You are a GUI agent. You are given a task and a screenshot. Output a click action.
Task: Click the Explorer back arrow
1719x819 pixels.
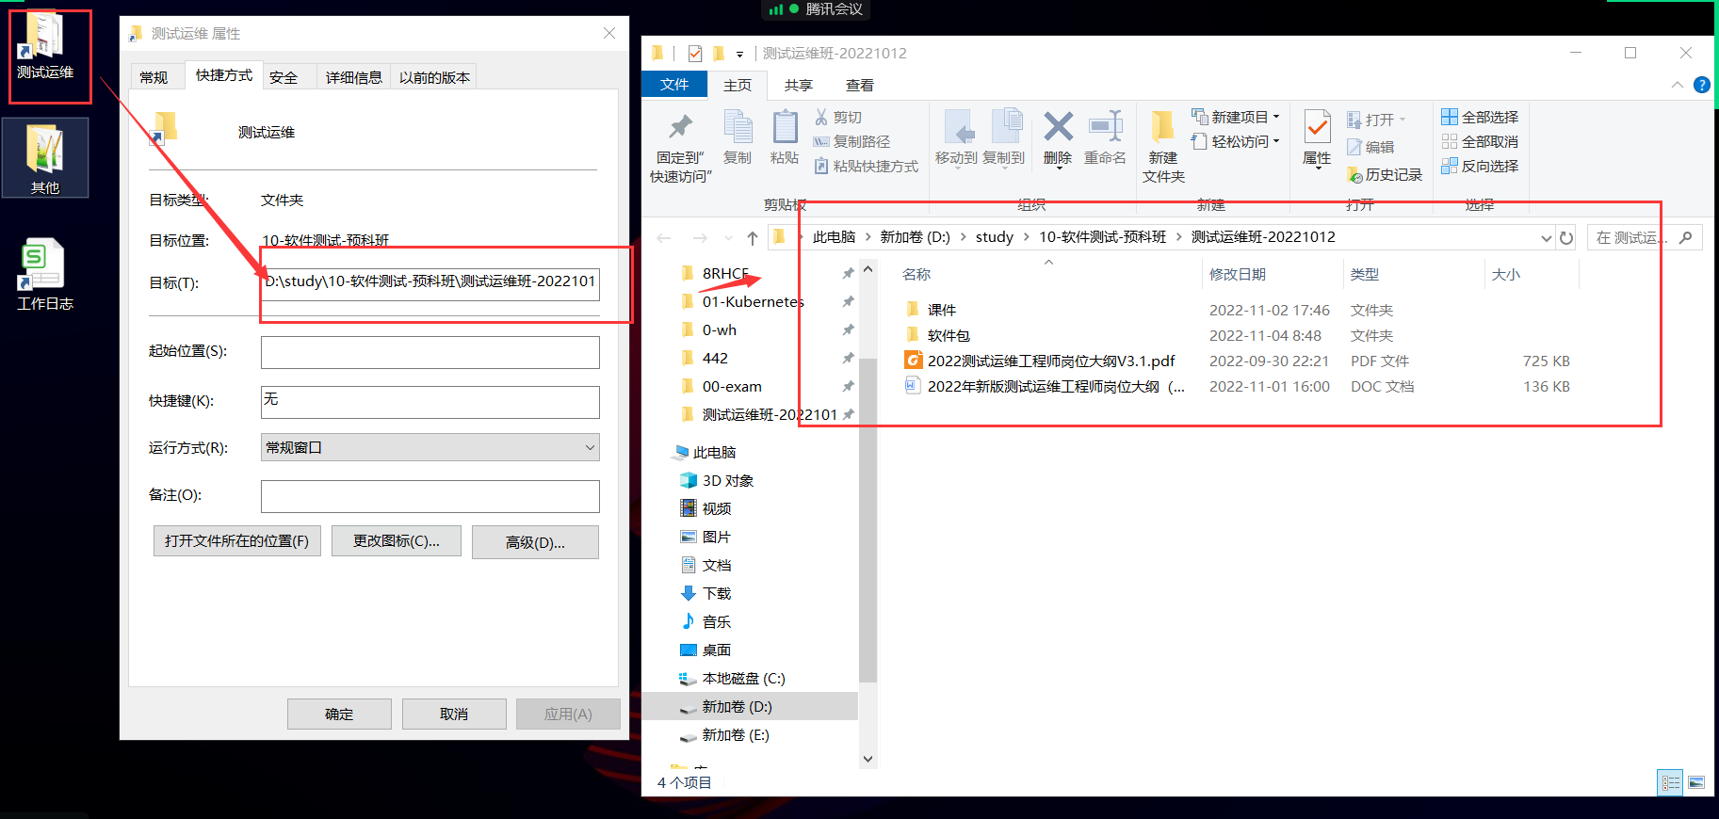[x=664, y=238]
